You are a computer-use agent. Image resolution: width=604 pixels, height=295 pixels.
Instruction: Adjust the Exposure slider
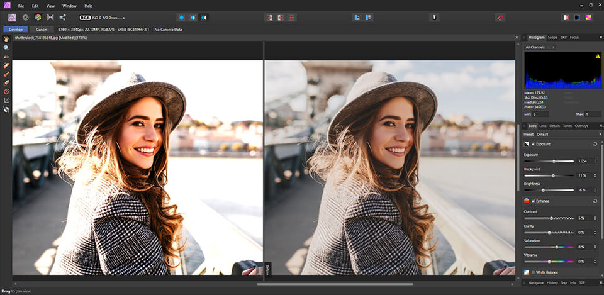pos(549,161)
